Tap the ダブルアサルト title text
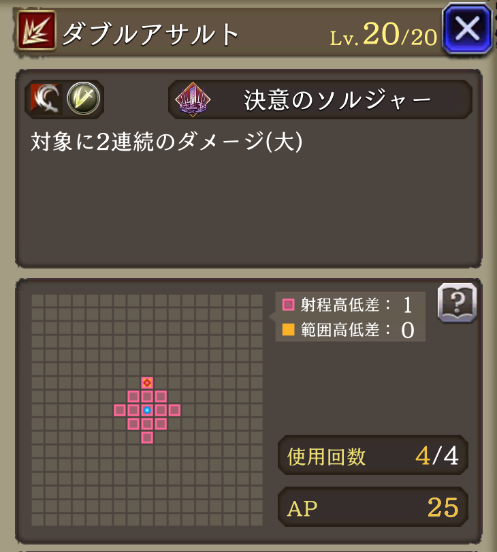497x552 pixels. click(x=150, y=35)
